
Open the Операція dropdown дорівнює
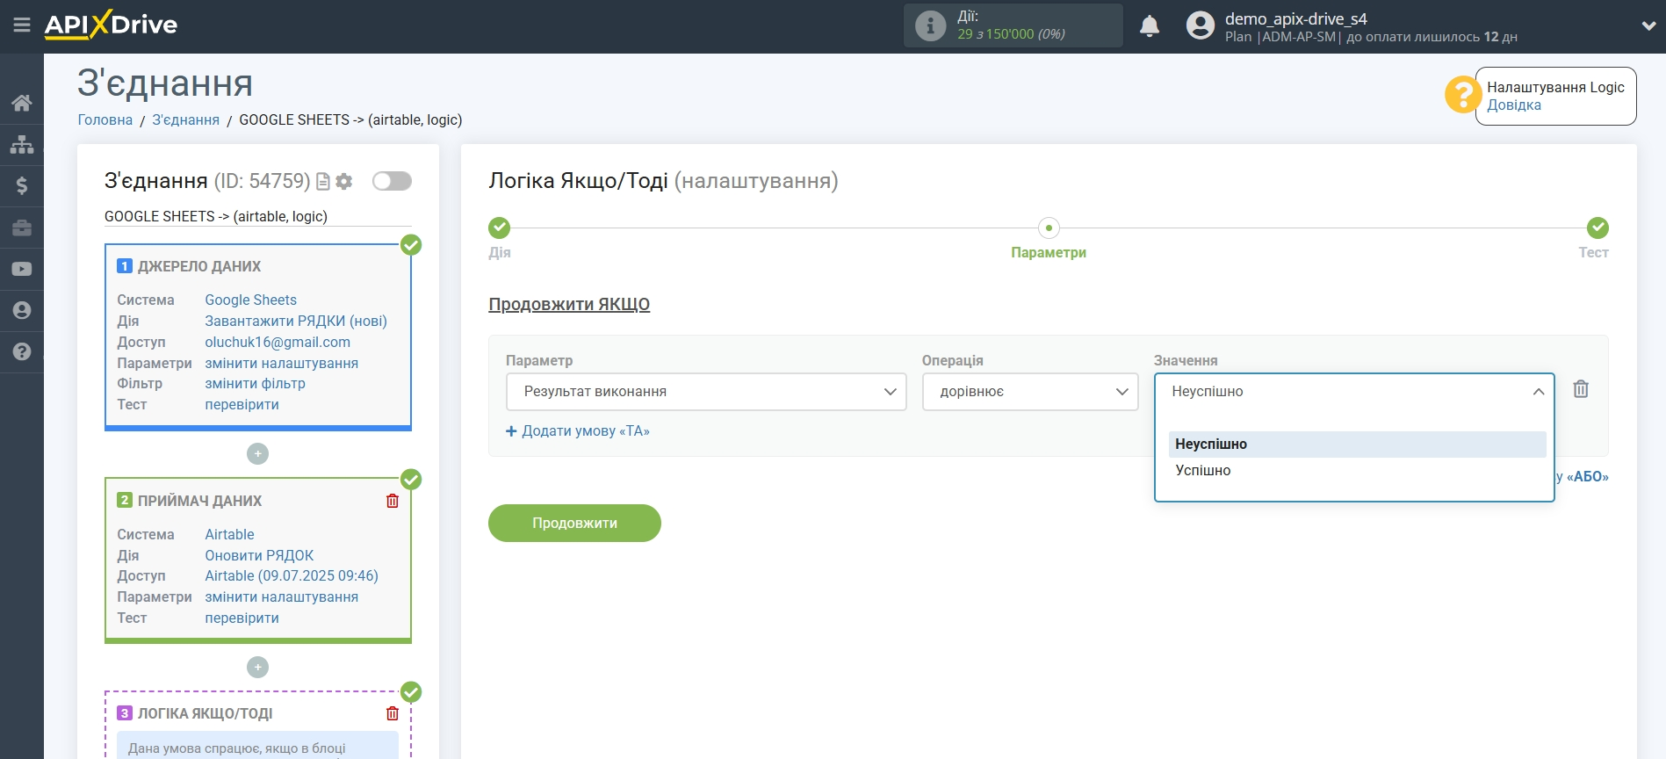[1030, 392]
